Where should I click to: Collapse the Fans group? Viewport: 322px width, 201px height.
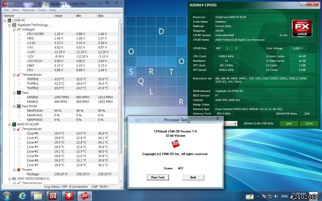[x=14, y=93]
